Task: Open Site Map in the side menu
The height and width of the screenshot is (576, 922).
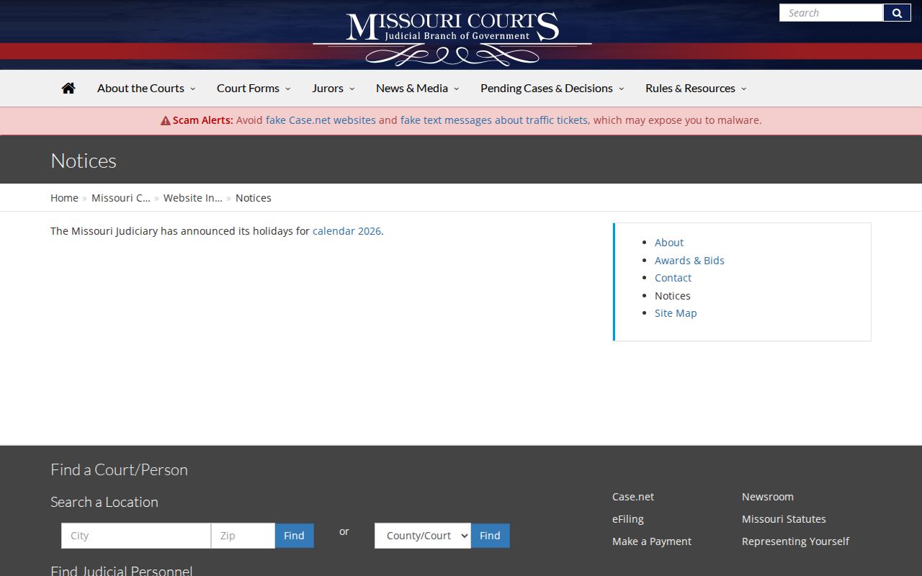Action: coord(676,313)
